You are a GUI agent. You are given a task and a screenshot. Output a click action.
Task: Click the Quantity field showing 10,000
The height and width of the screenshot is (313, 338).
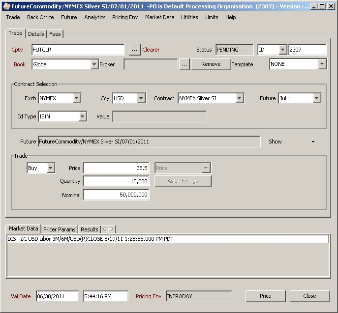[116, 181]
